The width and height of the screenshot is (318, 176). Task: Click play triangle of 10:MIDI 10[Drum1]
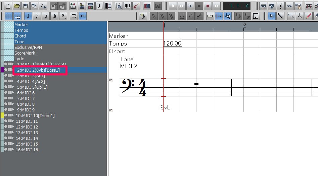[12, 115]
